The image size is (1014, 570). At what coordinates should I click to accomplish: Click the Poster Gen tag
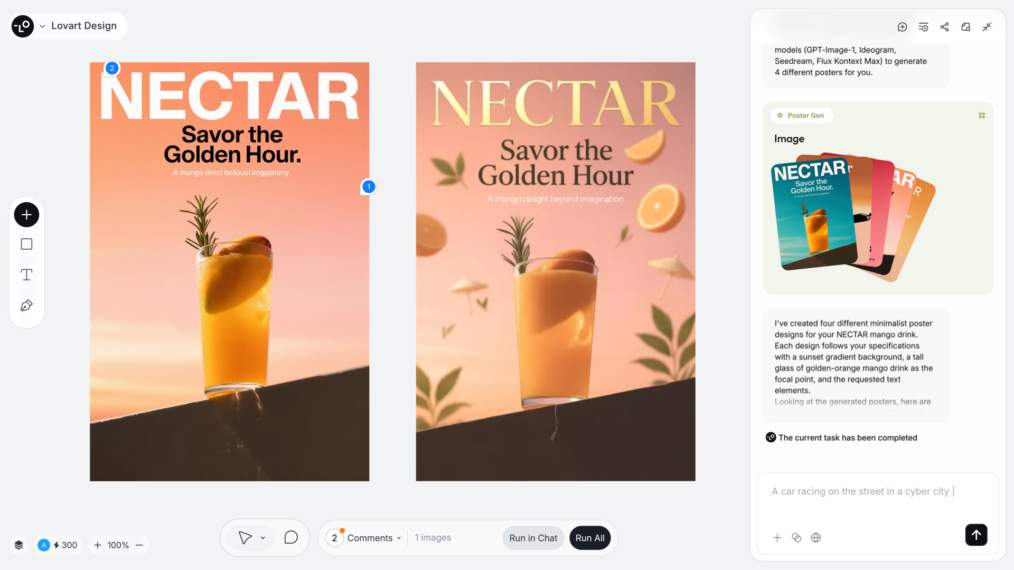[801, 116]
